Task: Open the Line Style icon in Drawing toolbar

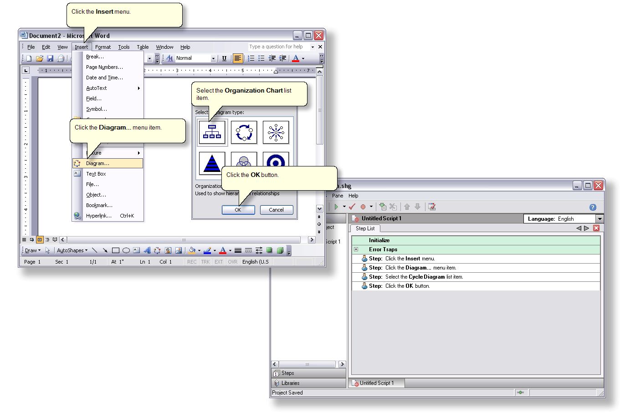Action: [238, 250]
